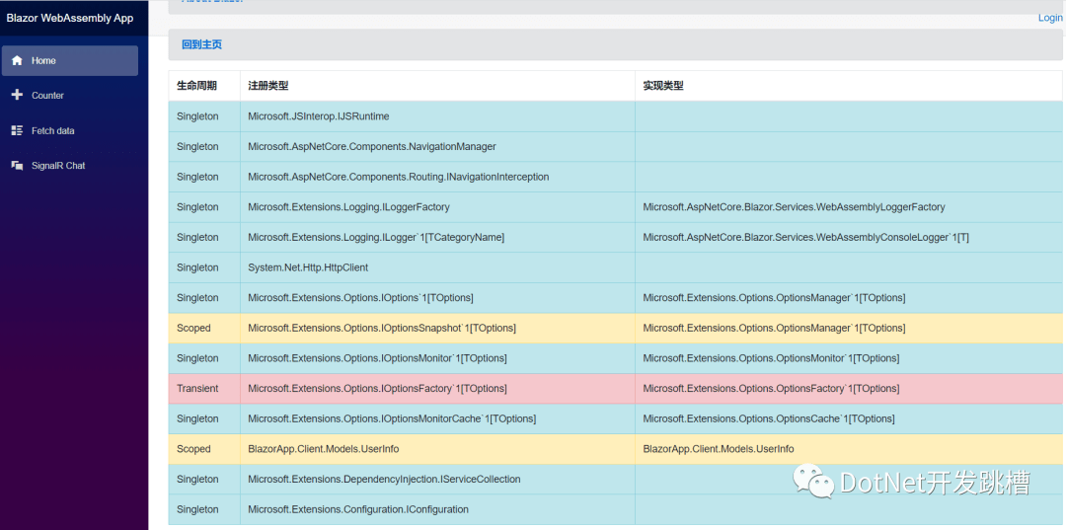Click the WebAssemblyLoggerFactory implementation cell
The width and height of the screenshot is (1066, 530).
pos(794,207)
